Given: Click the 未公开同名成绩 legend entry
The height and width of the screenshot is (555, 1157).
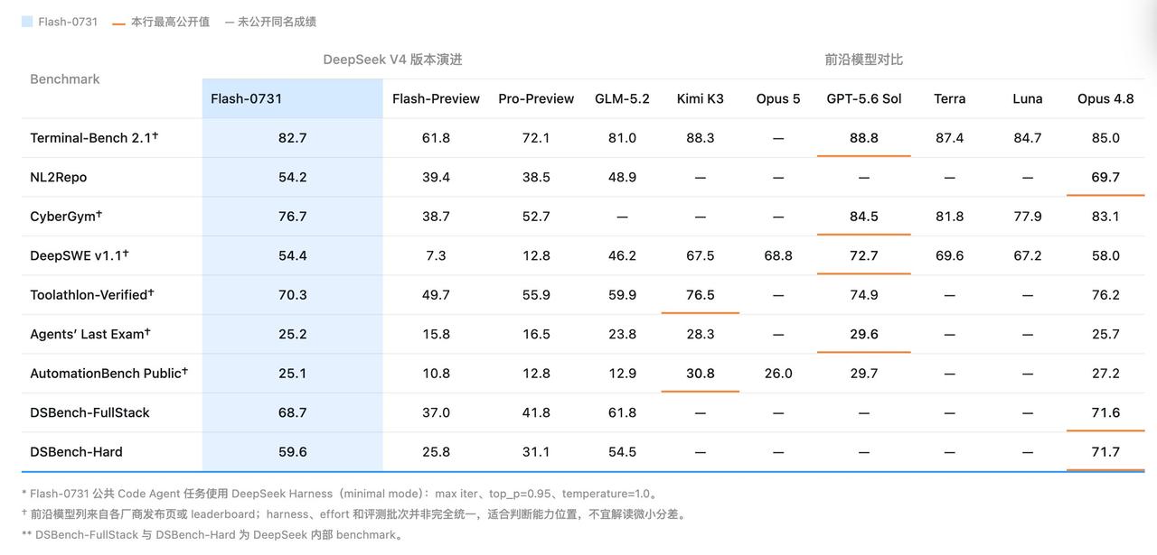Looking at the screenshot, I should pyautogui.click(x=270, y=22).
